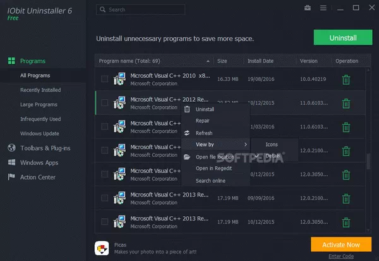
Task: Sort by the Install Date column header
Action: point(260,61)
